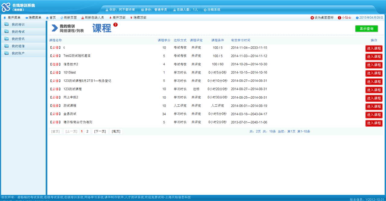Enter the 信息技术2 course
Screen dimensions: 386x201
pos(374,65)
